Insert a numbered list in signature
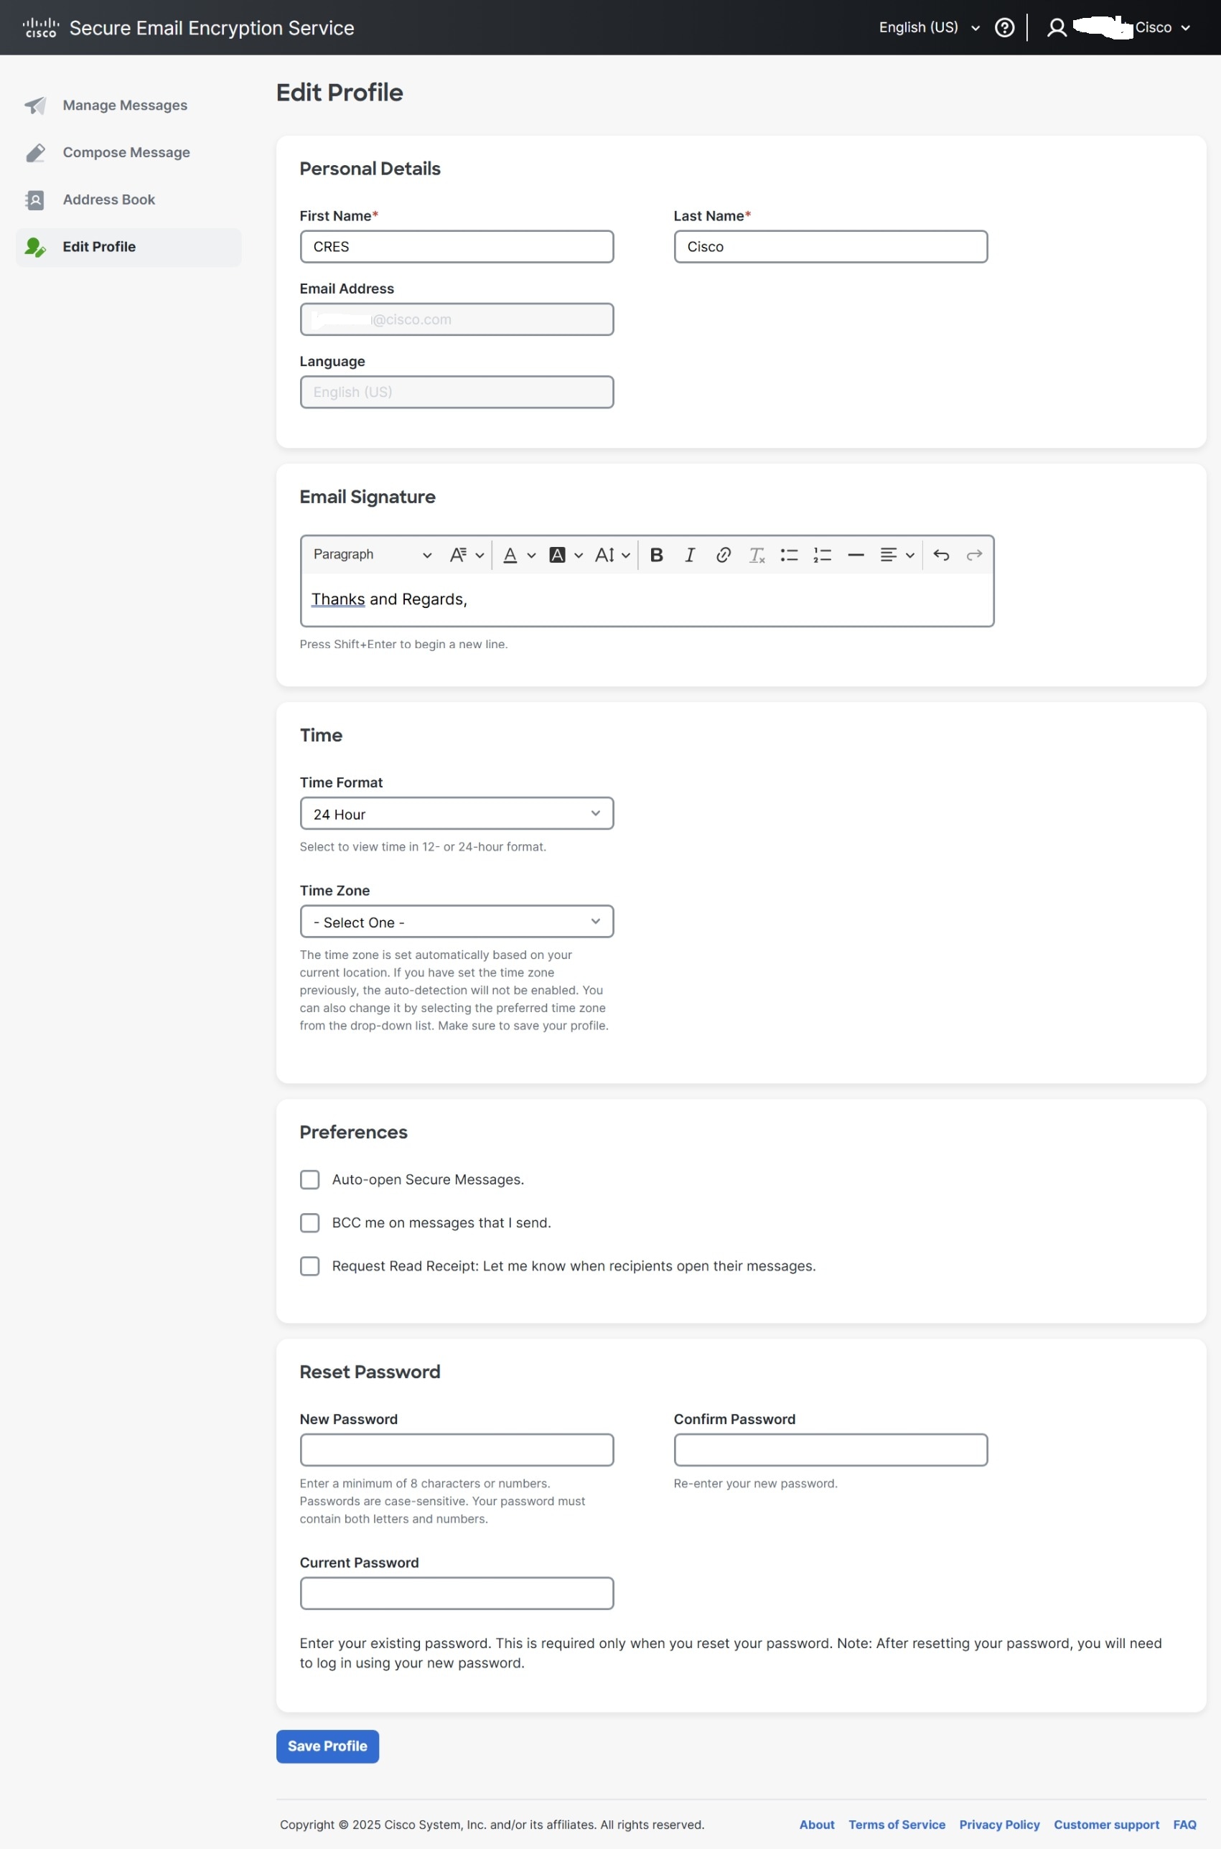 (823, 555)
